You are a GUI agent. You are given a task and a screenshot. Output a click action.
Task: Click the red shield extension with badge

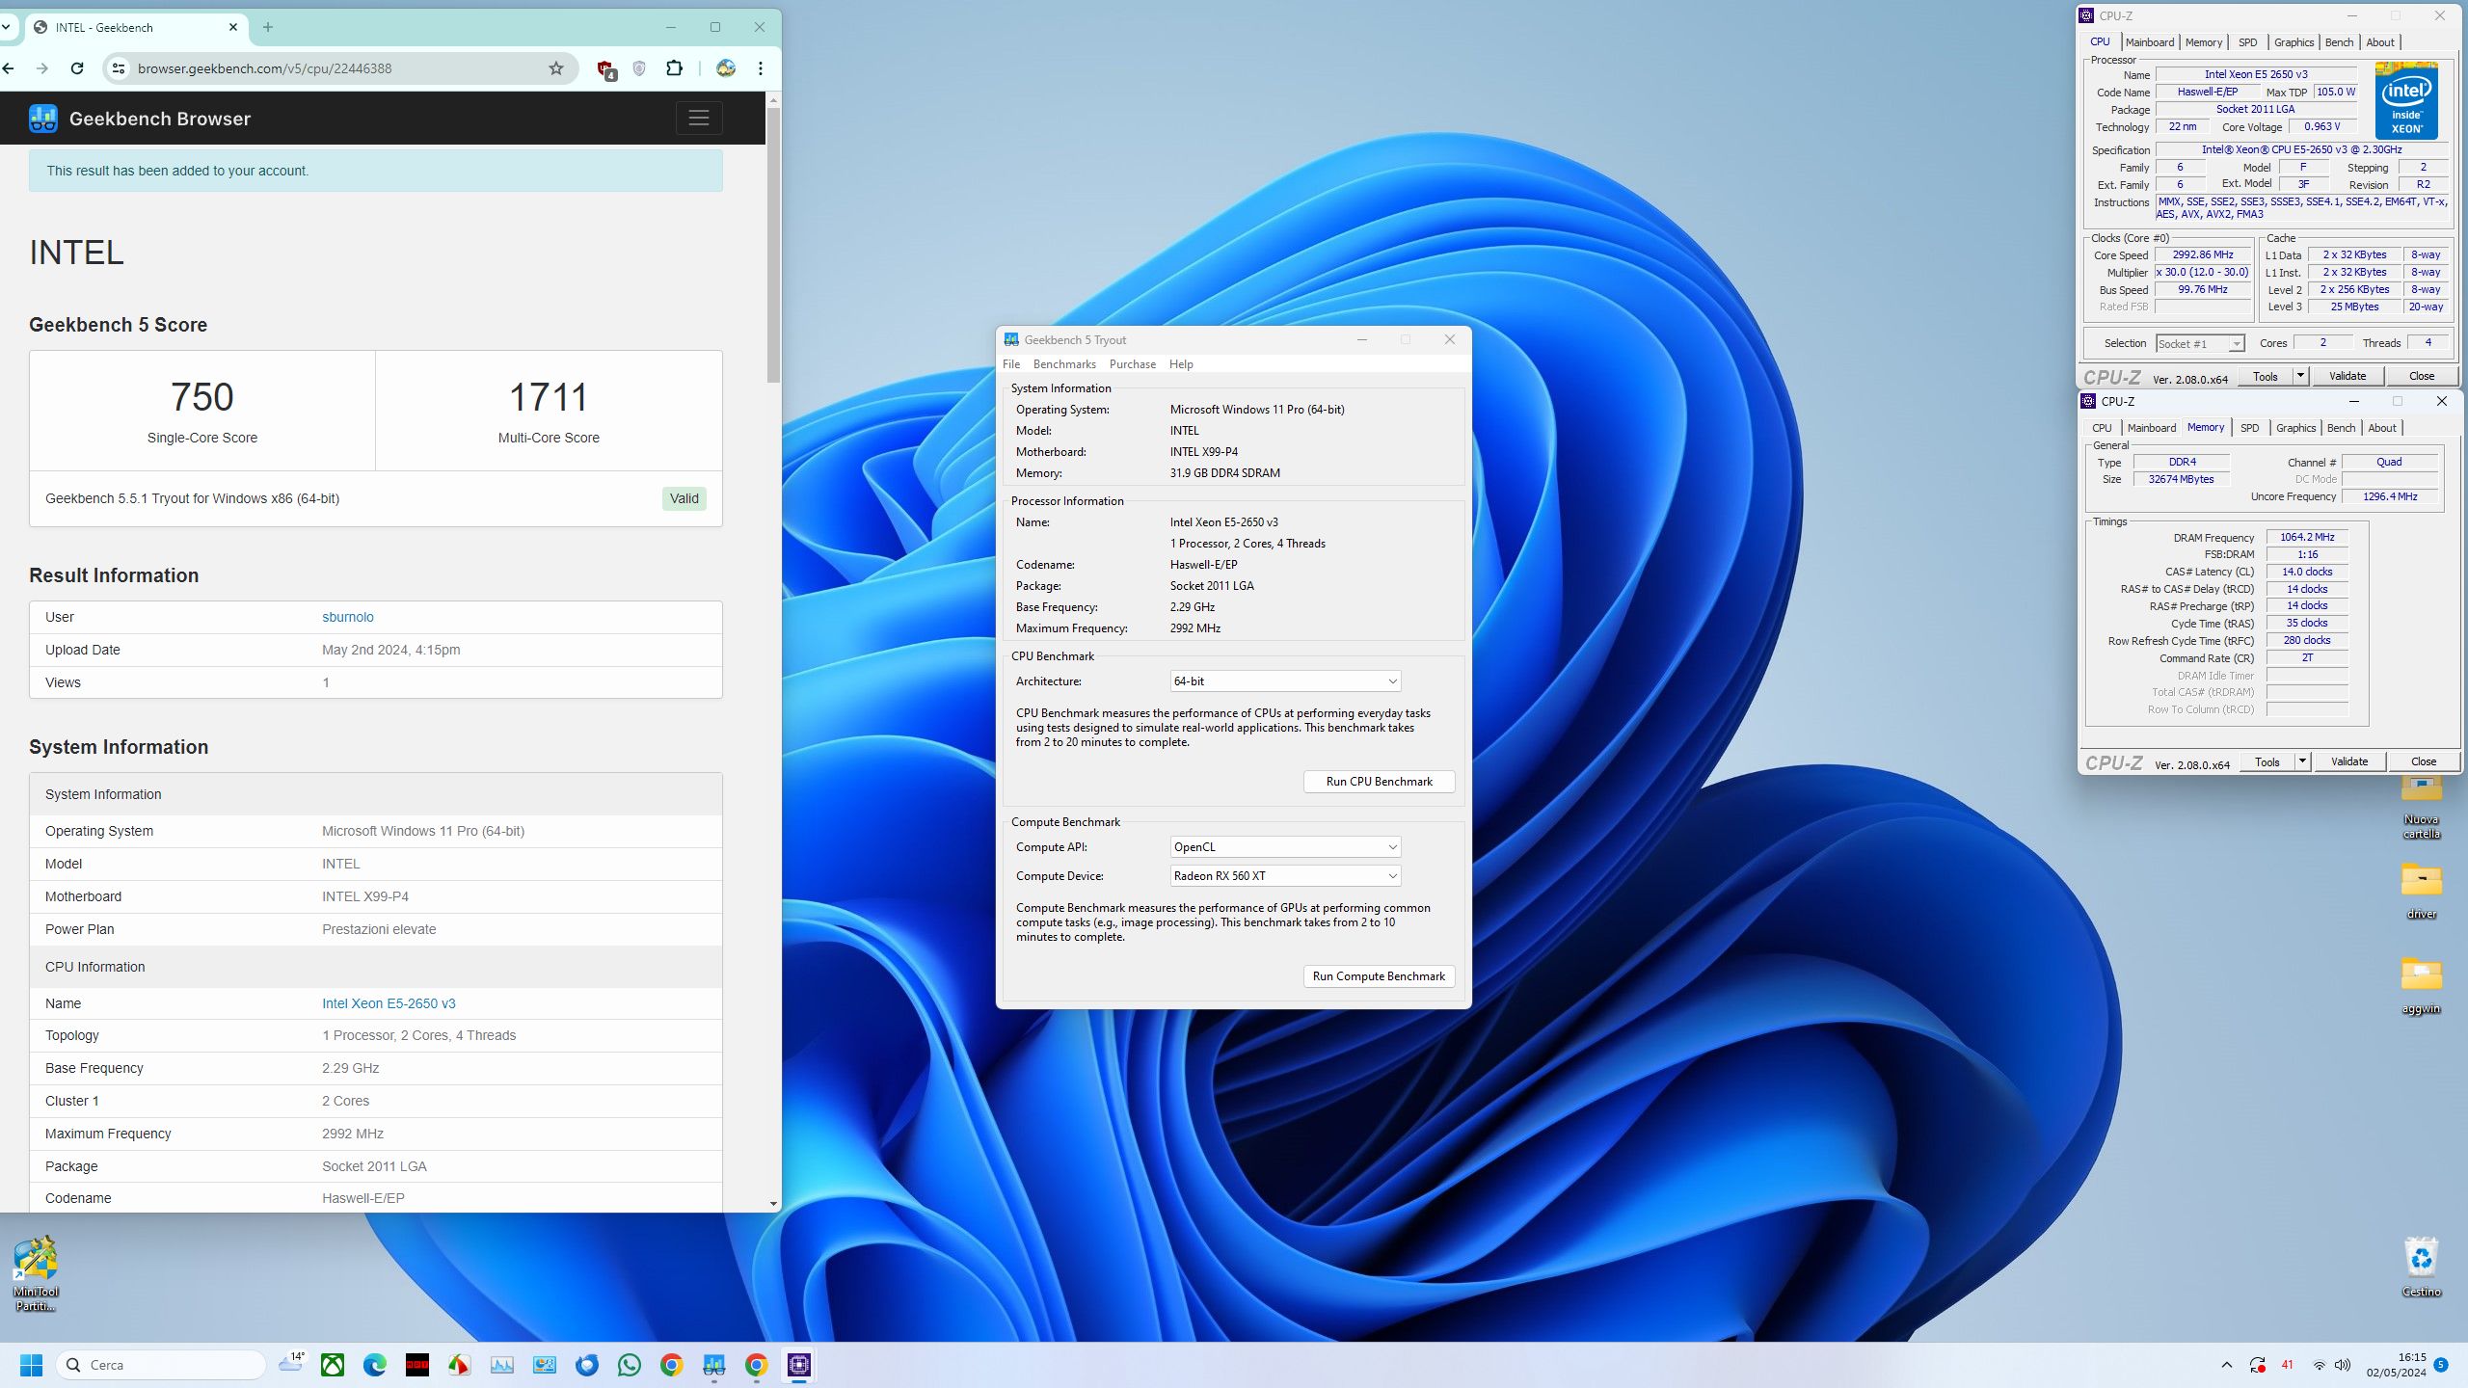pos(606,69)
